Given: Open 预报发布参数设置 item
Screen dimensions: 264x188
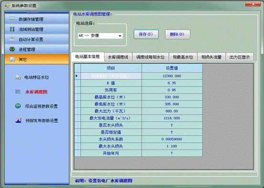Looking at the screenshot, I should [42, 120].
